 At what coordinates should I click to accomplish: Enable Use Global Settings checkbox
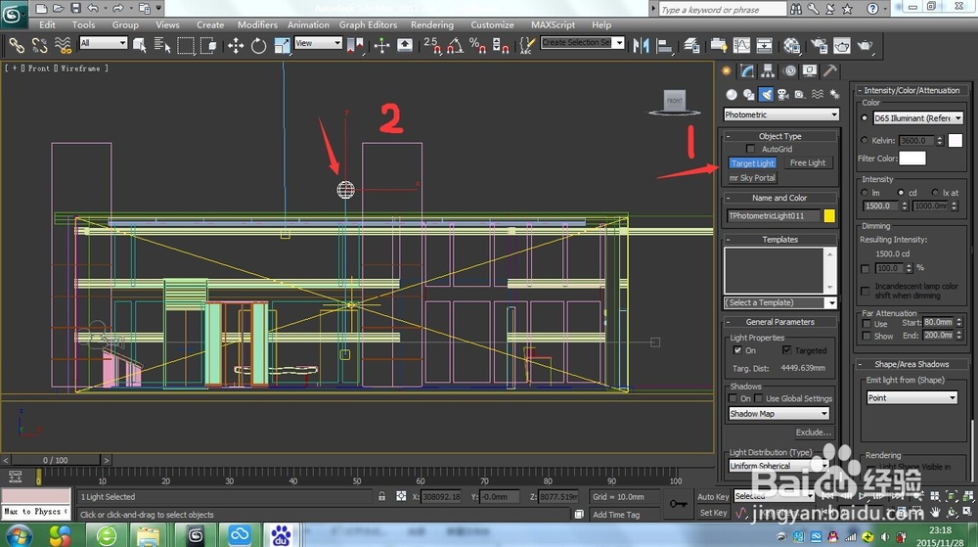point(759,398)
